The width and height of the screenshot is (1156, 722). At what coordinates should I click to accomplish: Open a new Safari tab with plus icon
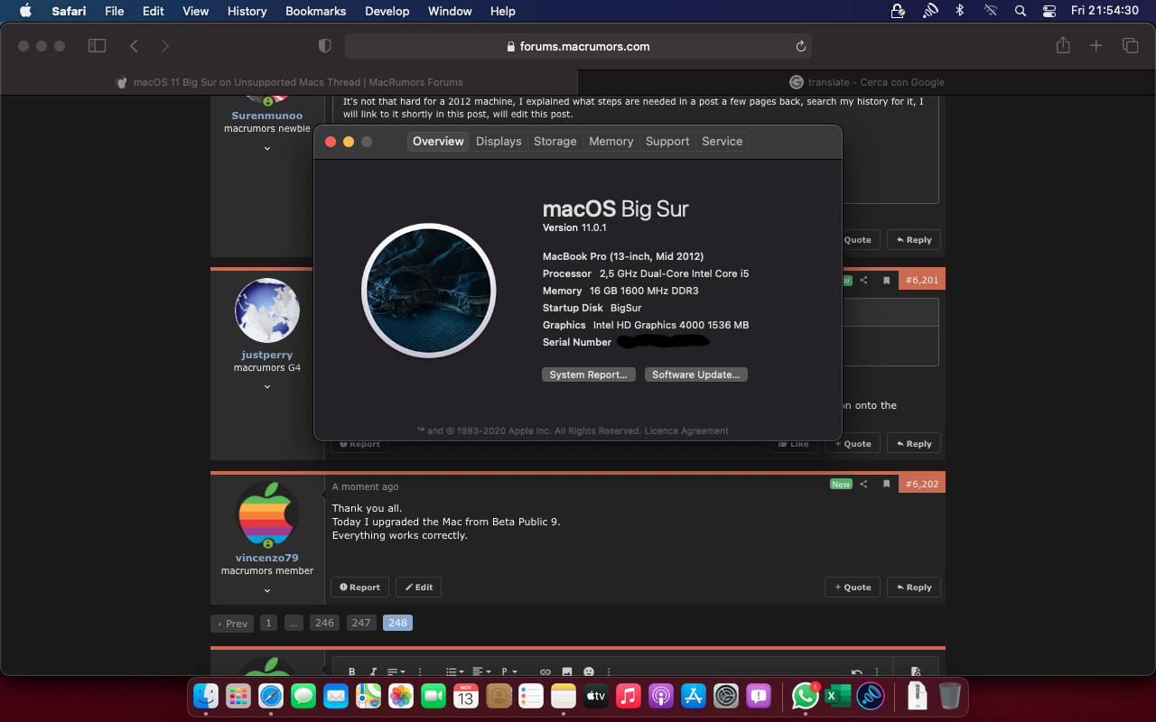pos(1096,46)
